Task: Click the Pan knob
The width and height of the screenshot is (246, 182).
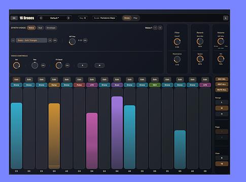Action: pyautogui.click(x=34, y=65)
